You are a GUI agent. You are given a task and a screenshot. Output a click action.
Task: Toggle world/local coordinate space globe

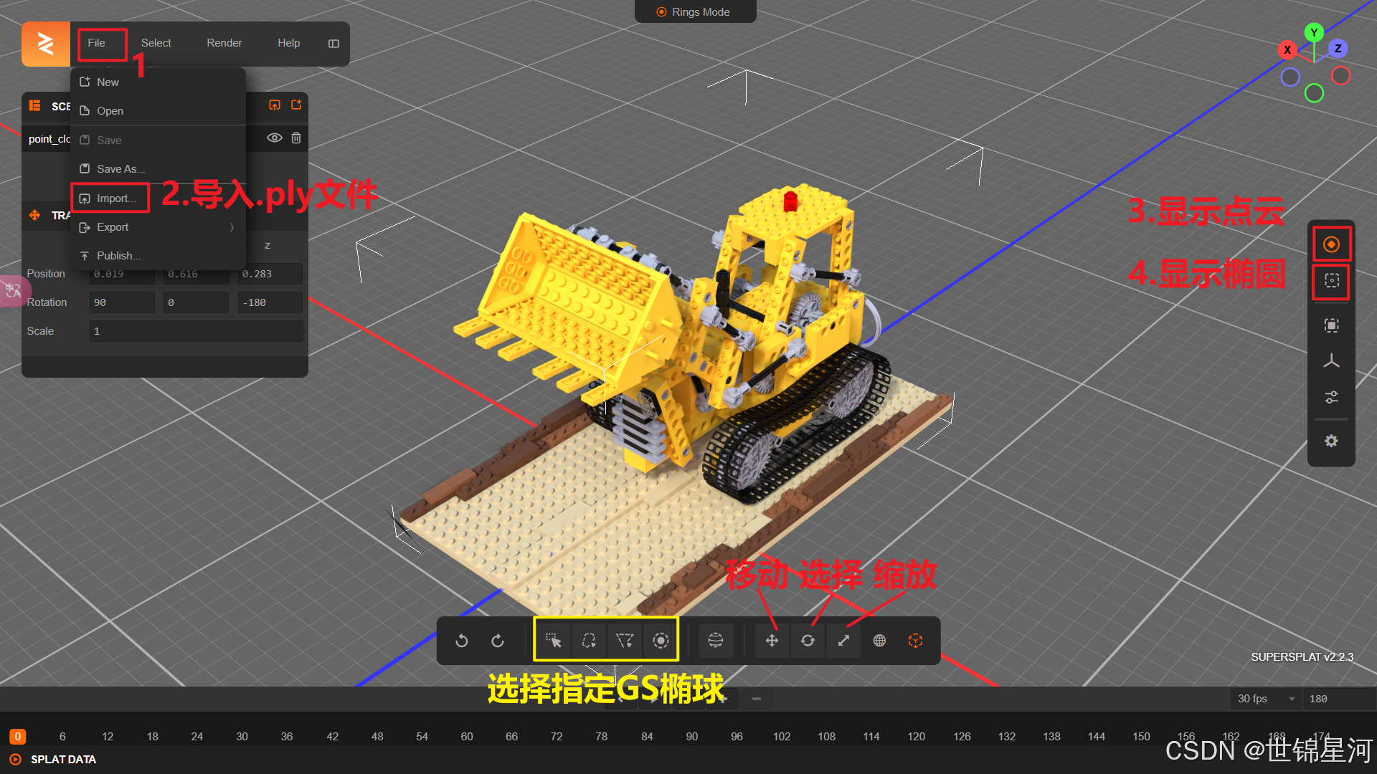879,641
